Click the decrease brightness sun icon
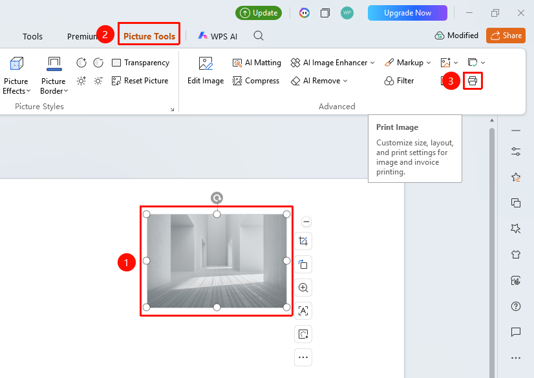The width and height of the screenshot is (534, 378). 98,81
